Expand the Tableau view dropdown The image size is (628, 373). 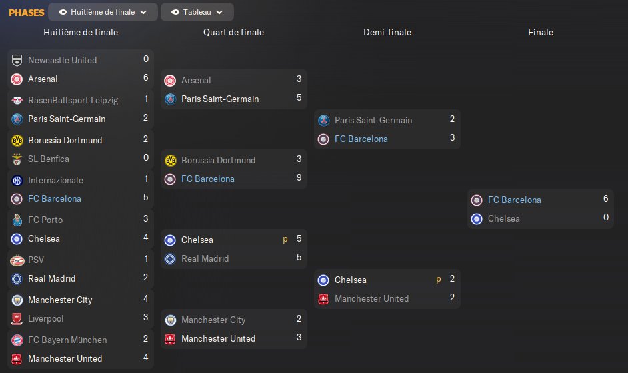[197, 12]
